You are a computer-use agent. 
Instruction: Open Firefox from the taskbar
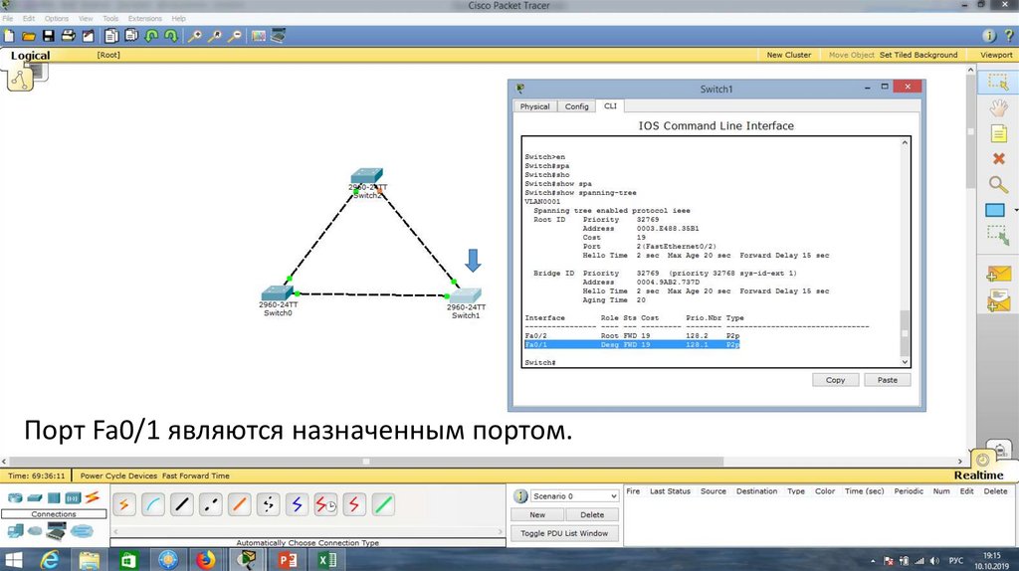(206, 559)
